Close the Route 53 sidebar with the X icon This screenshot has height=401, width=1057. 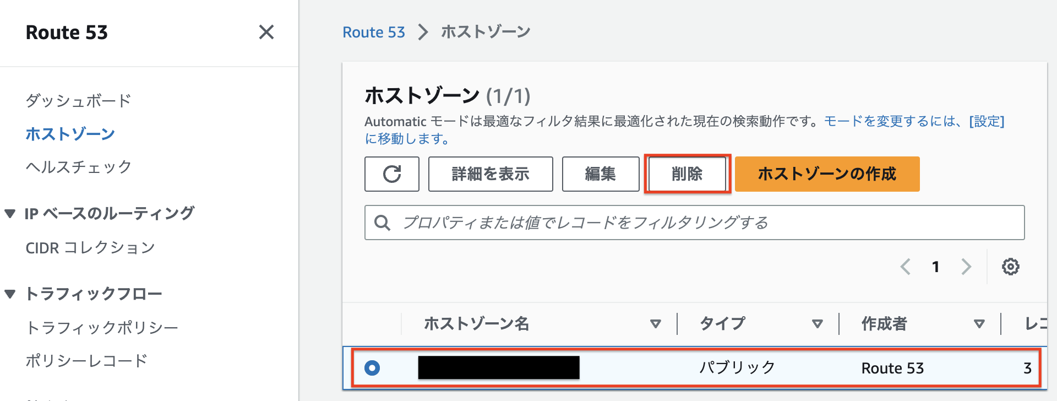pos(266,32)
